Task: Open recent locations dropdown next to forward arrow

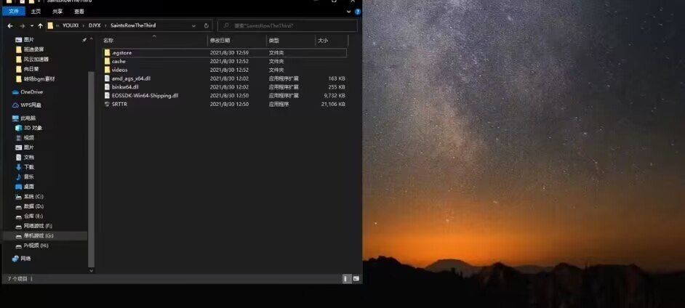Action: click(x=31, y=25)
